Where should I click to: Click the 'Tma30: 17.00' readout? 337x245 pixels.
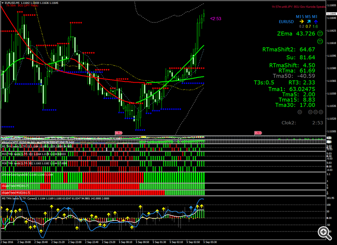tap(295, 105)
